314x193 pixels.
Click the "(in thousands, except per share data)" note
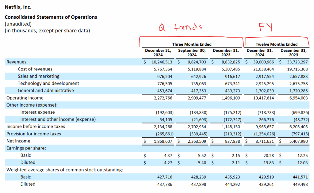tap(47, 31)
